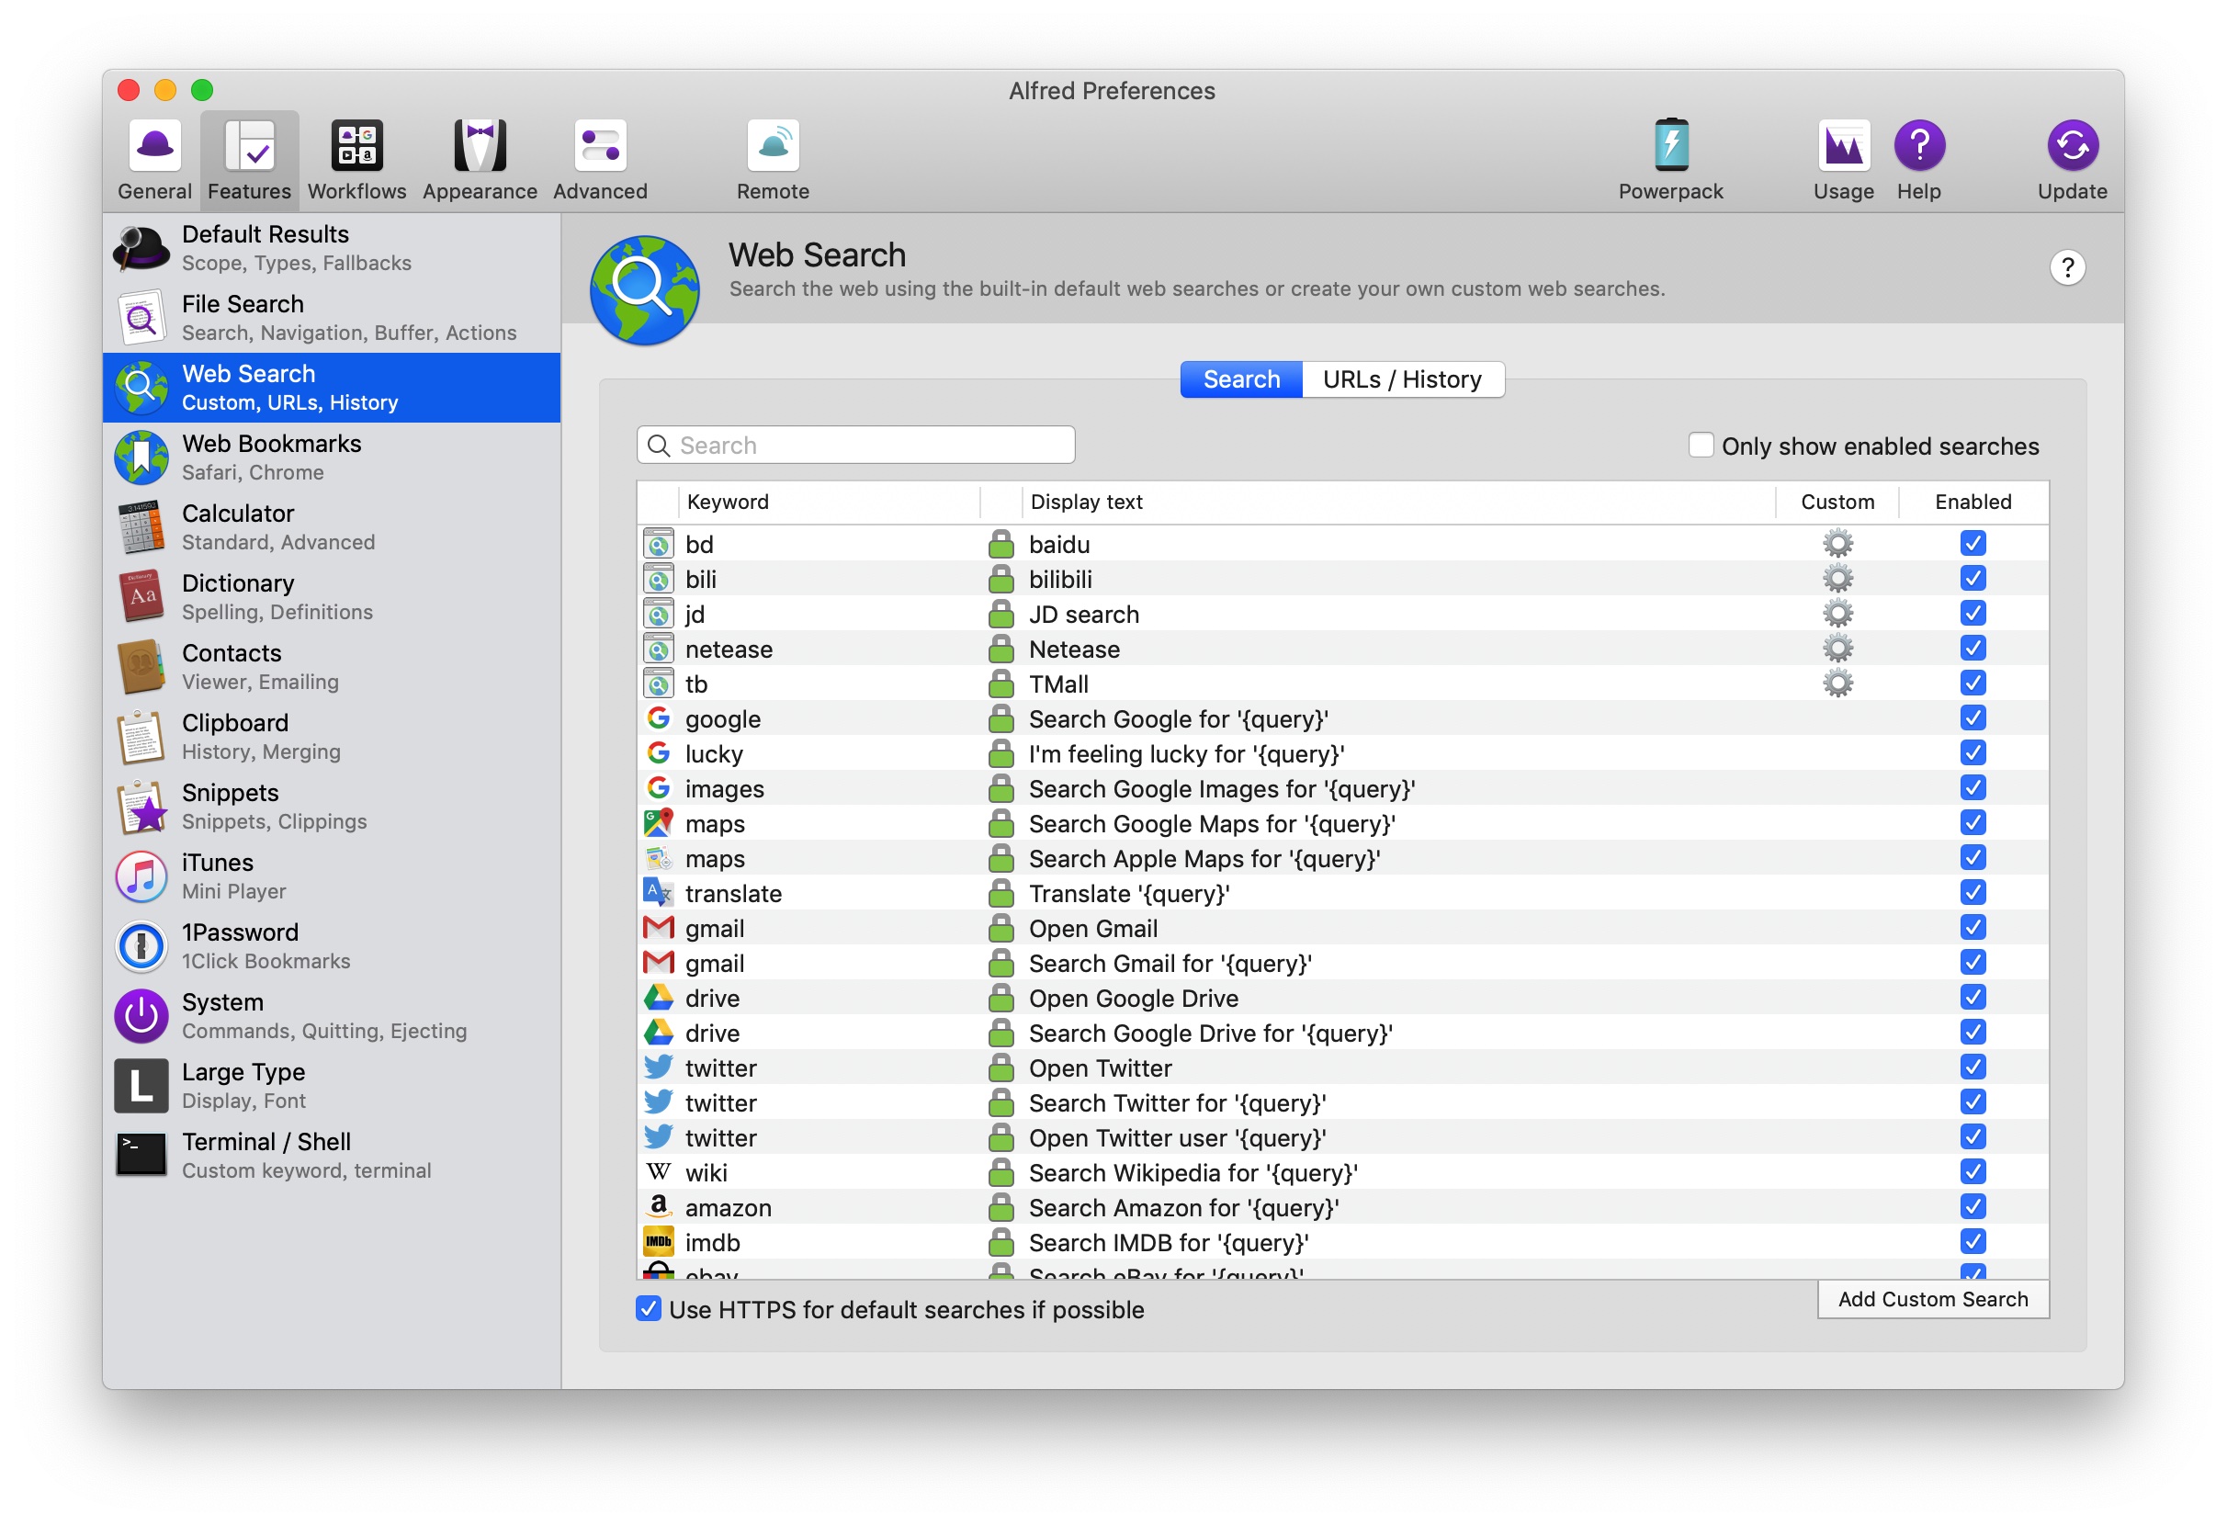Select System in the sidebar

[332, 1017]
